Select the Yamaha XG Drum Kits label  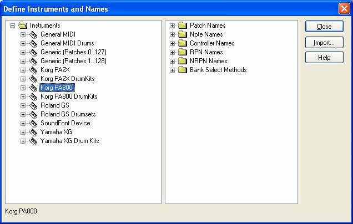click(69, 141)
